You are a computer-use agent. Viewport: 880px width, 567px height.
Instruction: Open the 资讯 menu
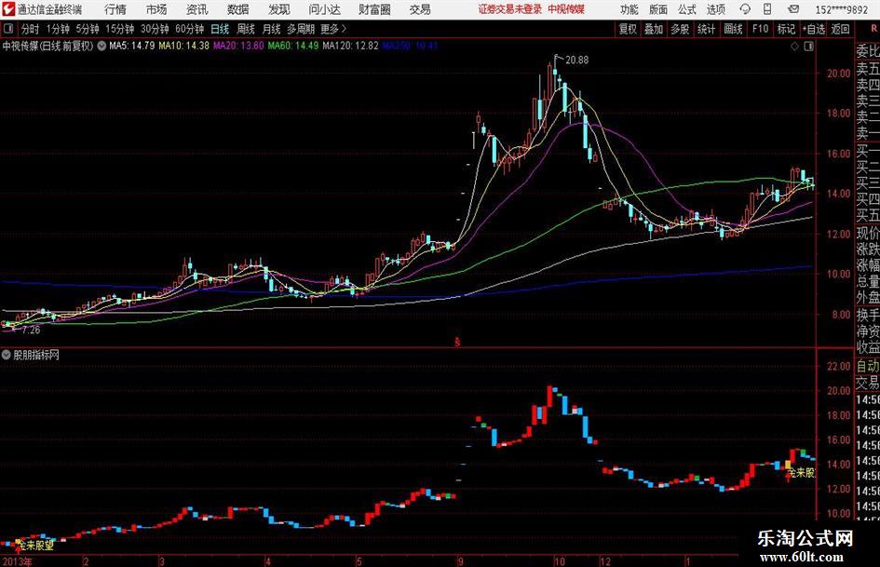point(196,9)
